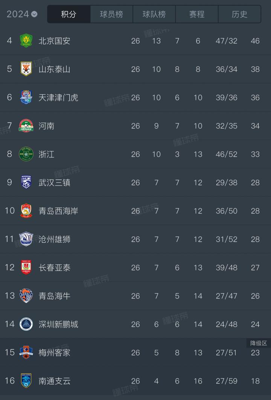This screenshot has height=400, width=271.
Task: Select the 积分 tab
Action: pos(69,14)
